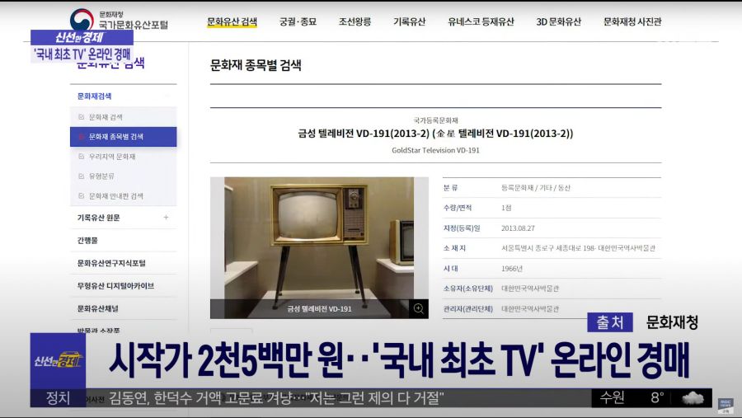
Task: Click the 국가문화유산포털 logo
Action: tap(120, 20)
